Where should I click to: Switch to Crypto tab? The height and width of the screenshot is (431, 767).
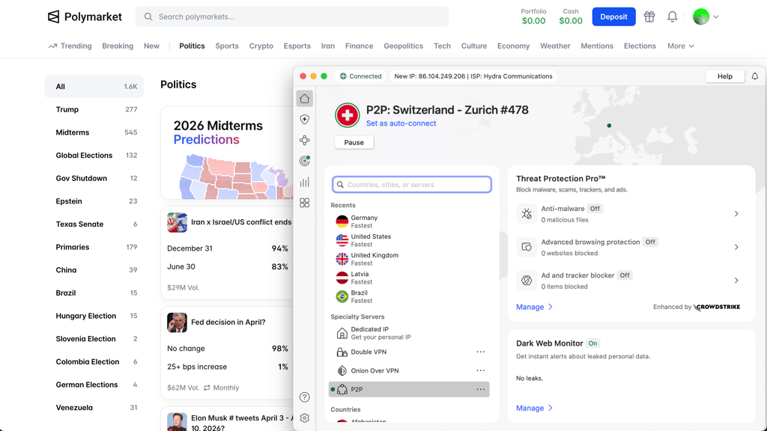click(x=261, y=46)
